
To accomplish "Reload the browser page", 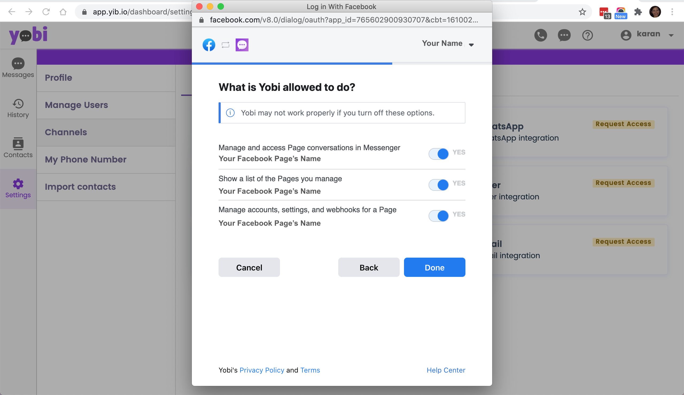I will coord(46,12).
